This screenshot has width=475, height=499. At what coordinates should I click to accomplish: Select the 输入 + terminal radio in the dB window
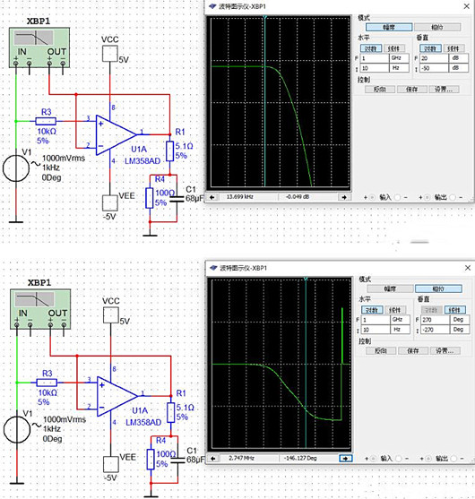pyautogui.click(x=372, y=197)
